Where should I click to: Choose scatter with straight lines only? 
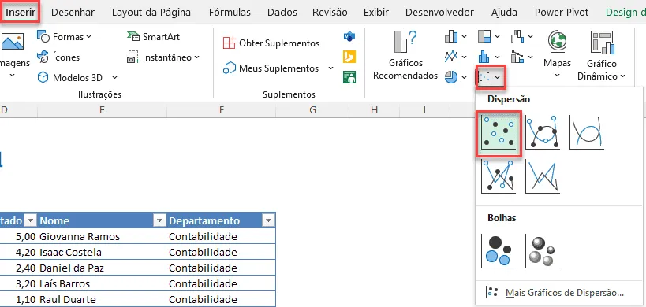coord(543,176)
